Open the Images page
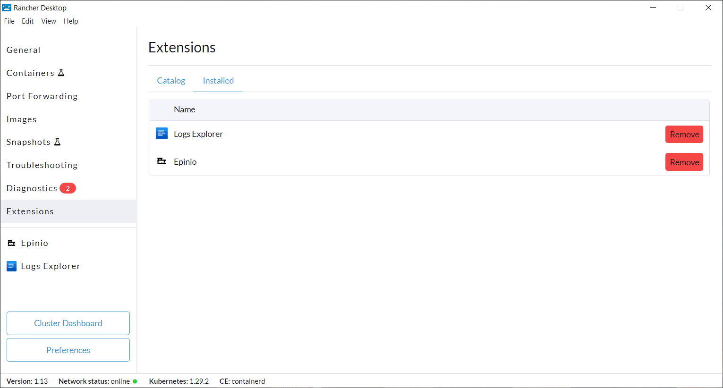Image resolution: width=723 pixels, height=388 pixels. (68, 119)
